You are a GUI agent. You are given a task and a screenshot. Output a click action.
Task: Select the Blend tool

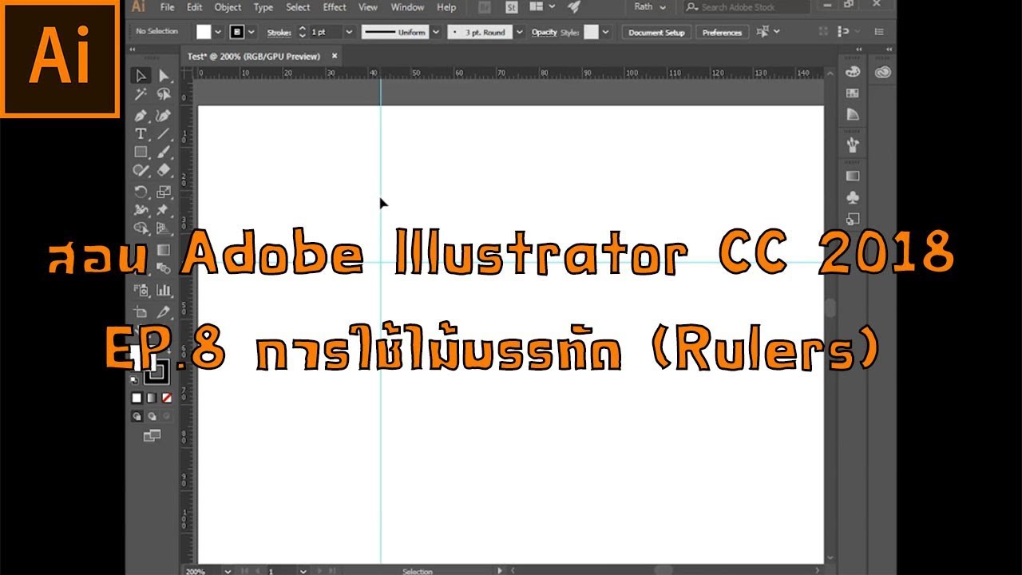coord(164,270)
